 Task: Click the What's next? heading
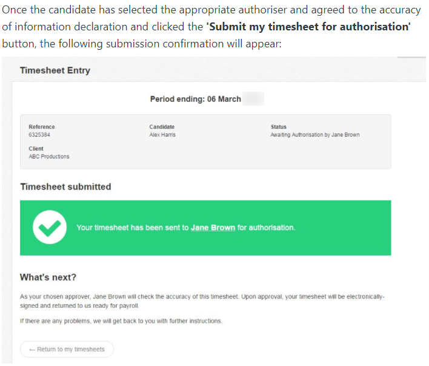pos(48,277)
